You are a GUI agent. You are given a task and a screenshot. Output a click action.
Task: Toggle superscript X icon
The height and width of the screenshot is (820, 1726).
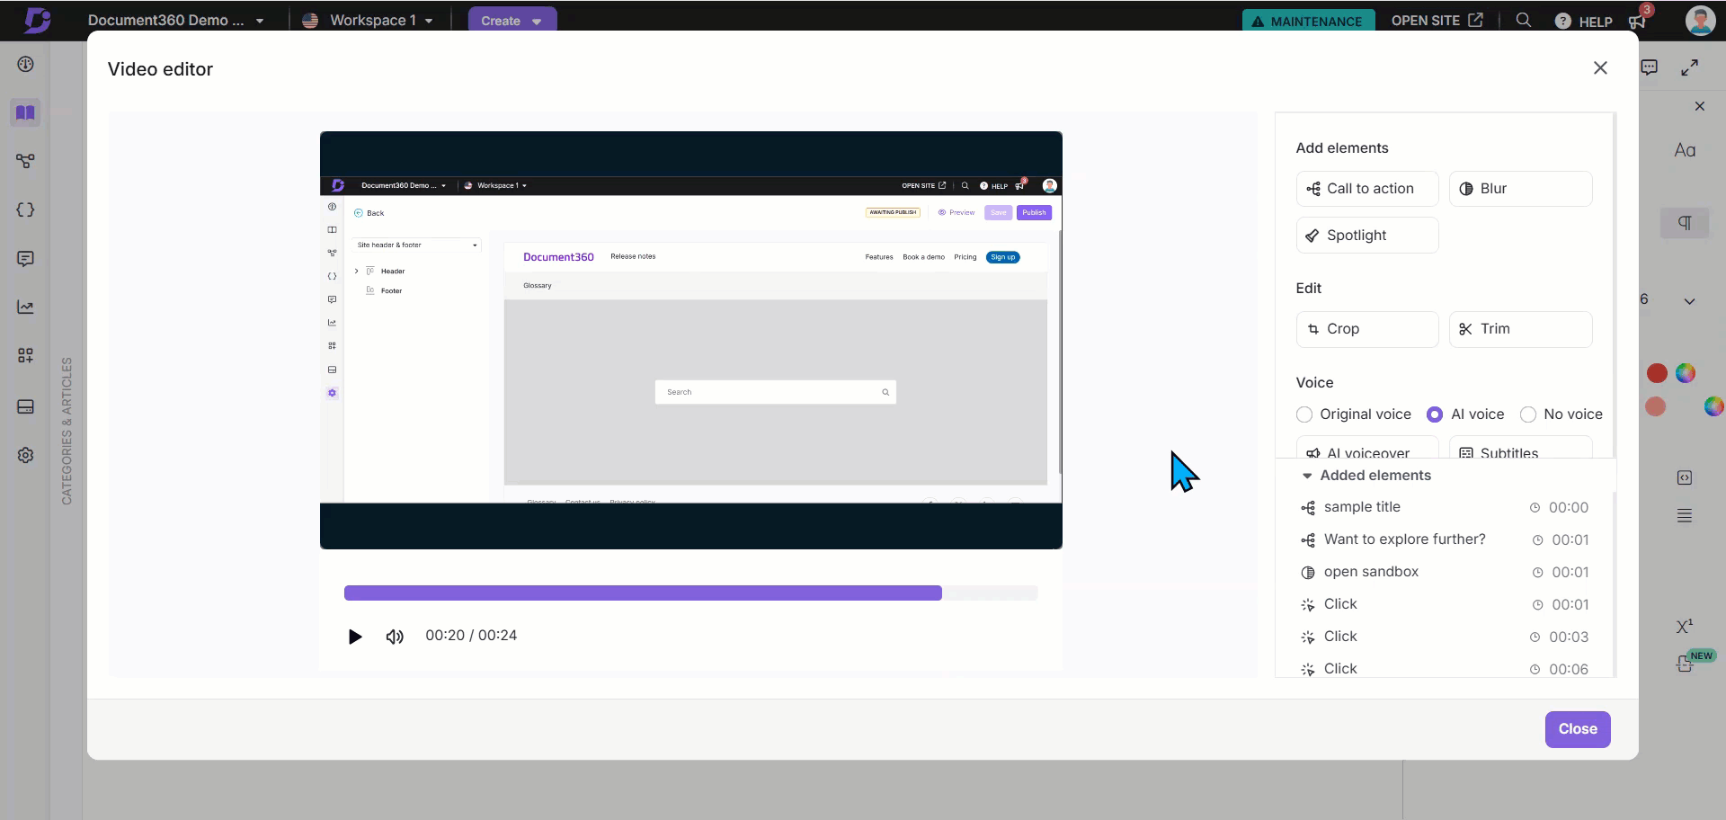pyautogui.click(x=1685, y=626)
